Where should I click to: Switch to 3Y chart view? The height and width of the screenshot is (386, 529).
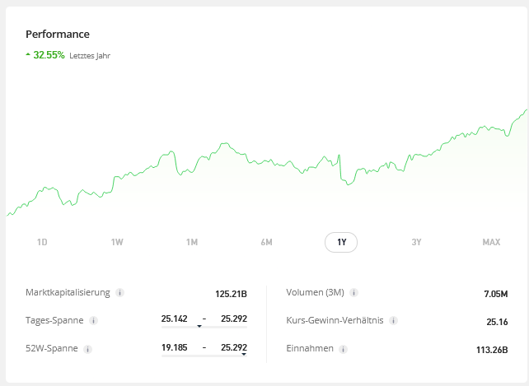[416, 242]
